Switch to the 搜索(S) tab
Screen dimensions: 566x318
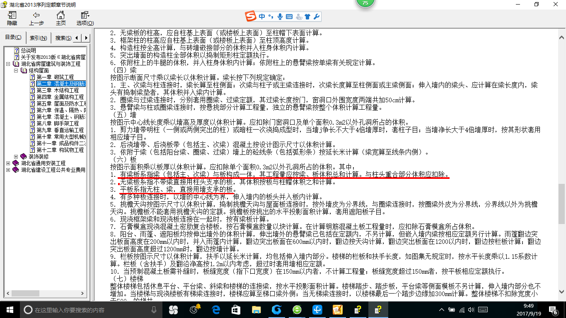click(63, 38)
